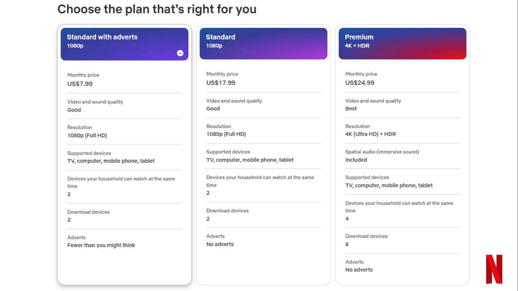
Task: Click the checkmark on Standard with adverts
Action: [180, 53]
